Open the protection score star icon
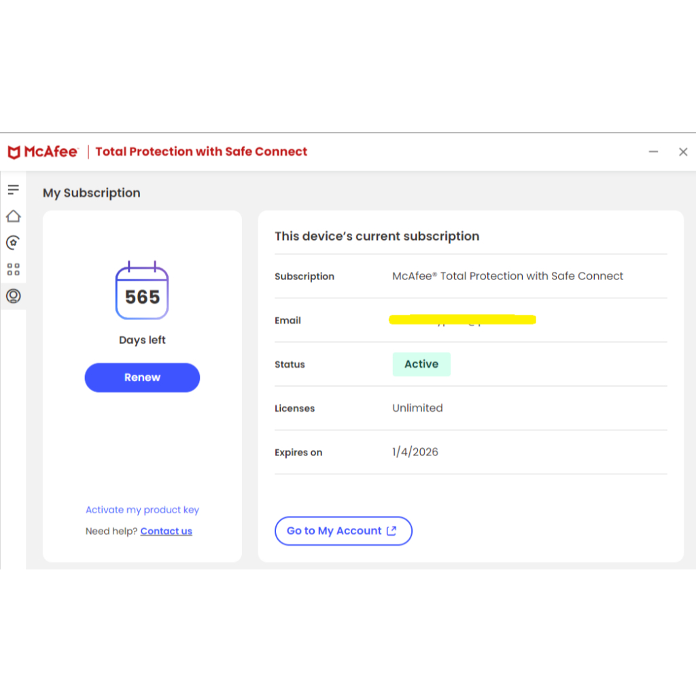The width and height of the screenshot is (696, 696). click(13, 242)
